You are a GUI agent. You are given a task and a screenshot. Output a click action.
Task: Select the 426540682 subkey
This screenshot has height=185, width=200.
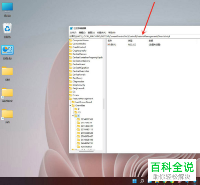[x=86, y=147]
